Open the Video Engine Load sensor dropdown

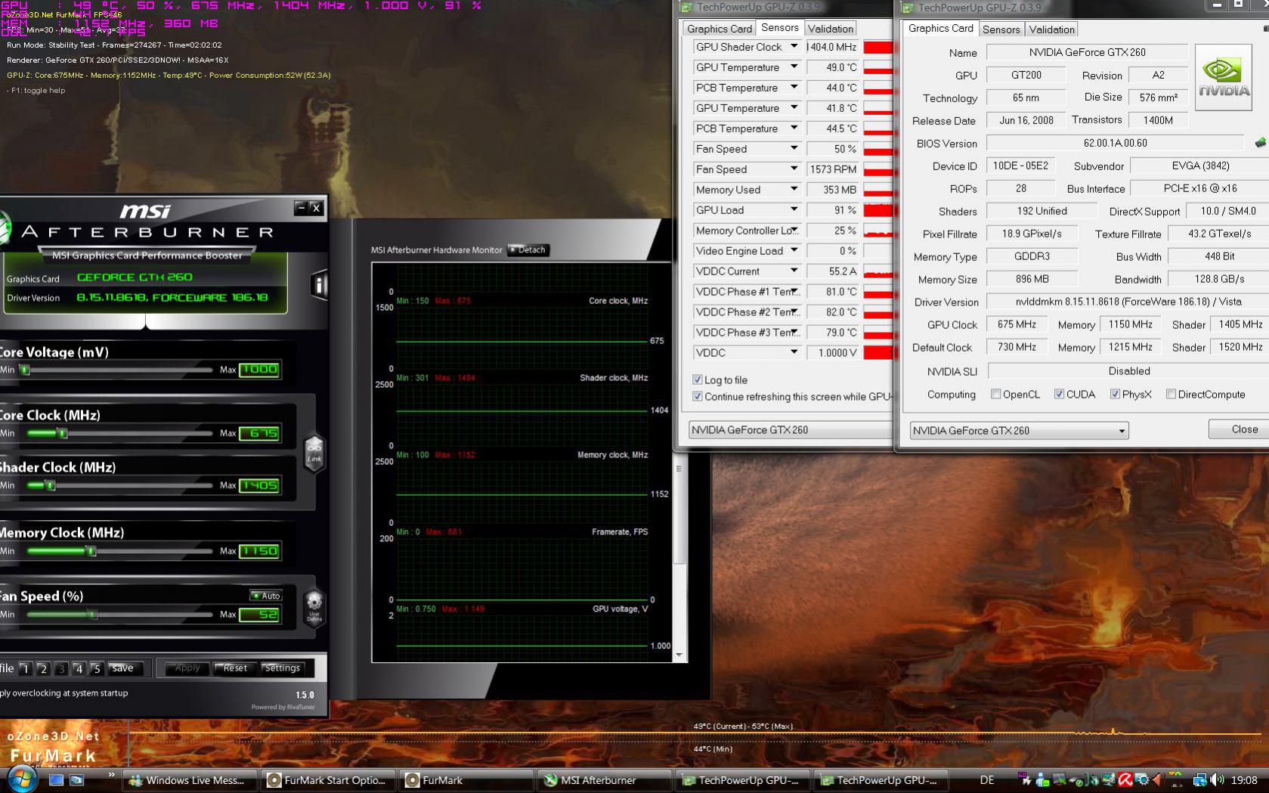(x=794, y=250)
